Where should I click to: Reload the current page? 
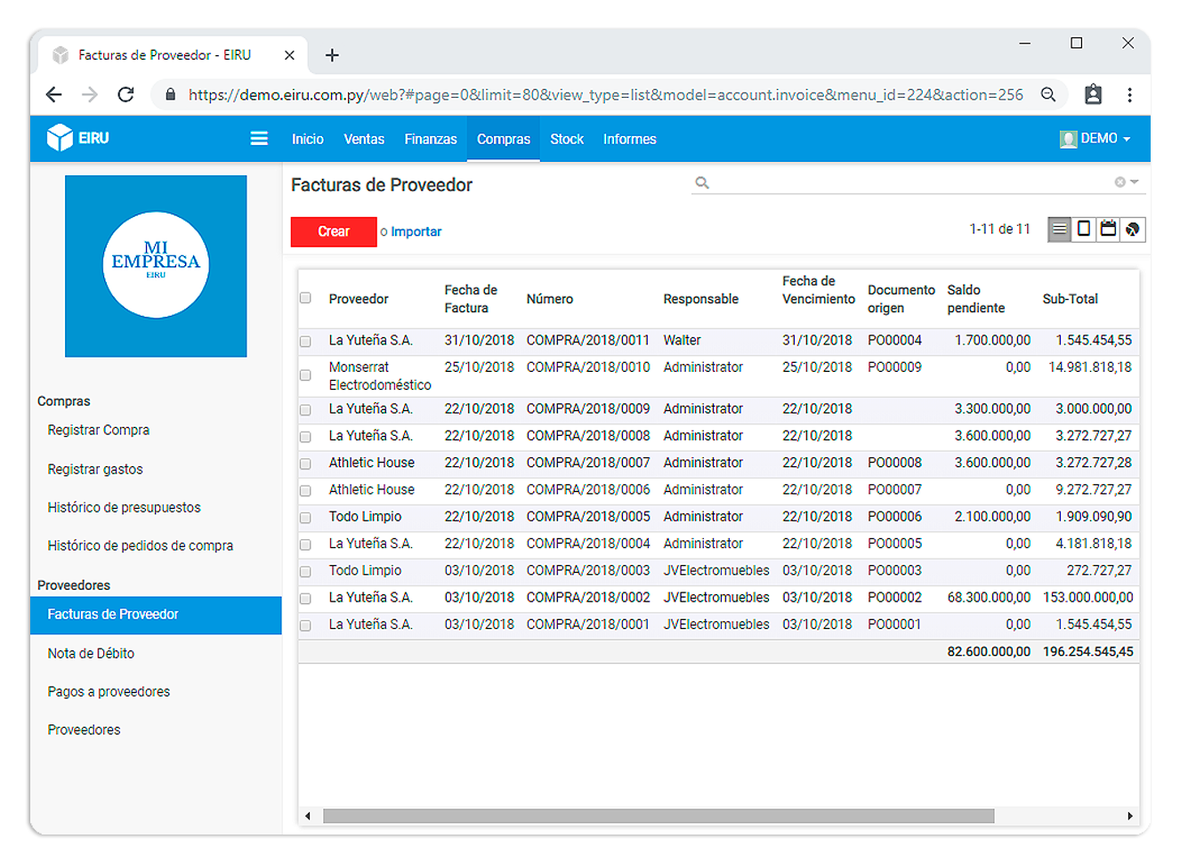click(126, 94)
